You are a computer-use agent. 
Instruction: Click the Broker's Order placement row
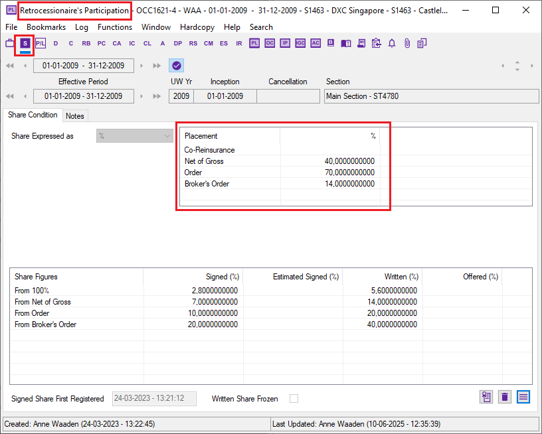(207, 184)
